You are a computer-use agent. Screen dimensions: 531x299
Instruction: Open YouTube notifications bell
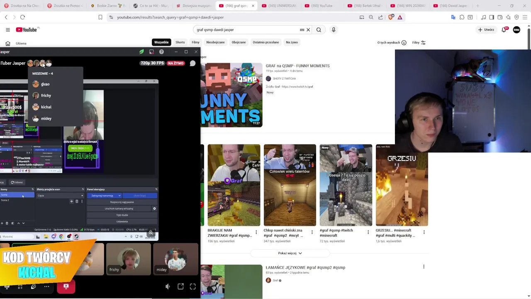pos(504,29)
